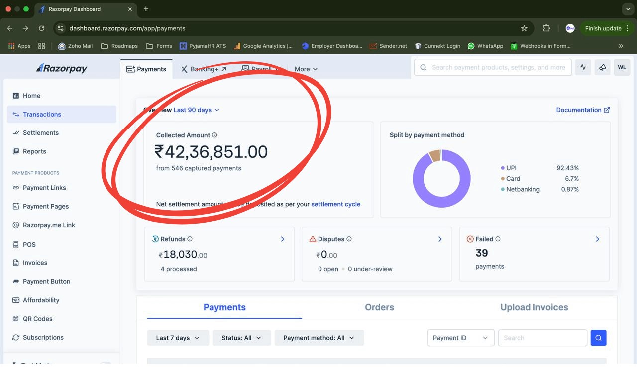Click the 18,030.00 refunds amount
The image size is (637, 387).
(183, 255)
